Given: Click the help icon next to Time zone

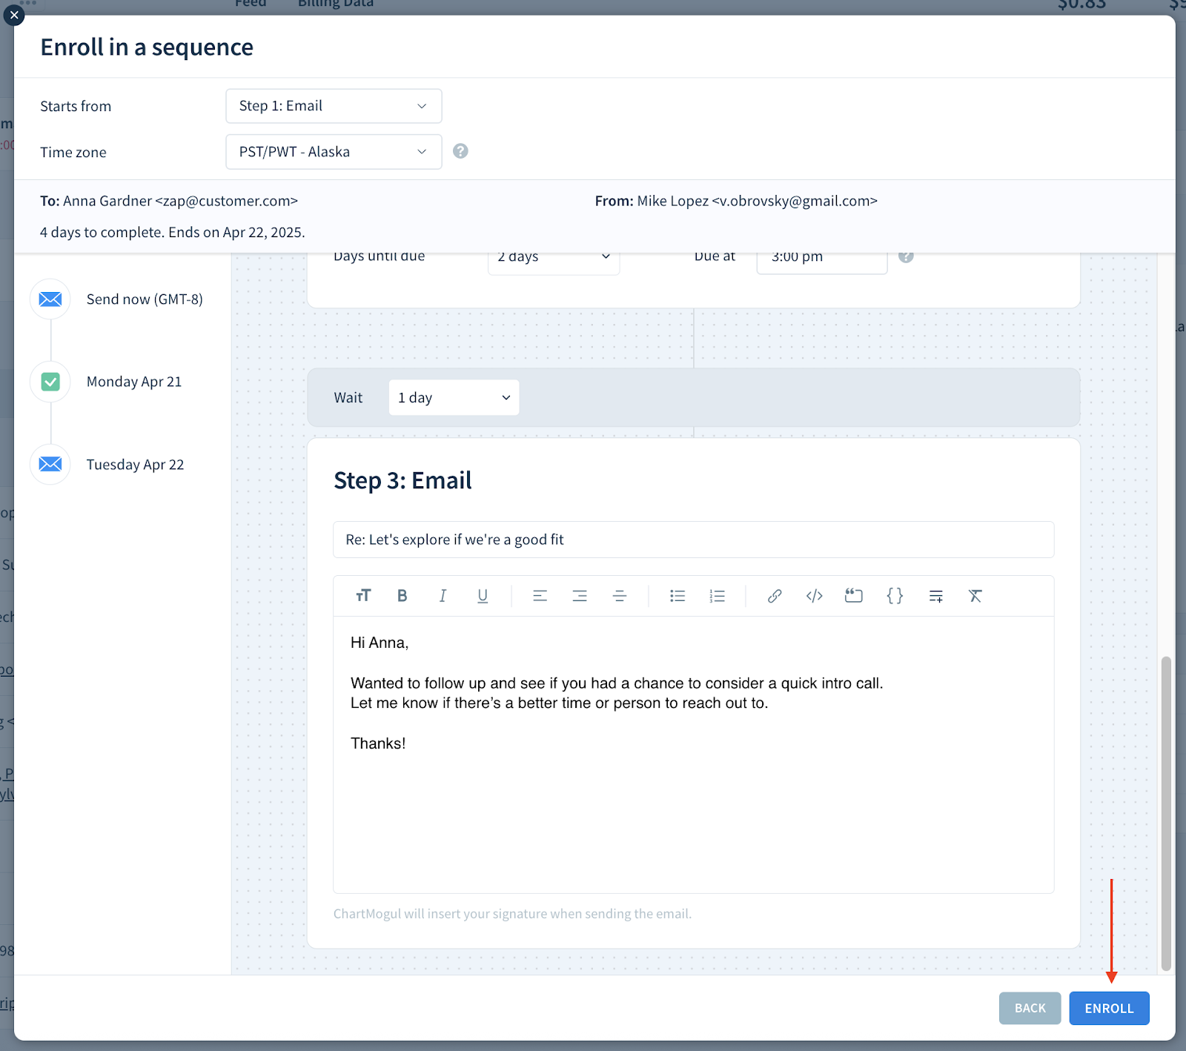Looking at the screenshot, I should [460, 151].
